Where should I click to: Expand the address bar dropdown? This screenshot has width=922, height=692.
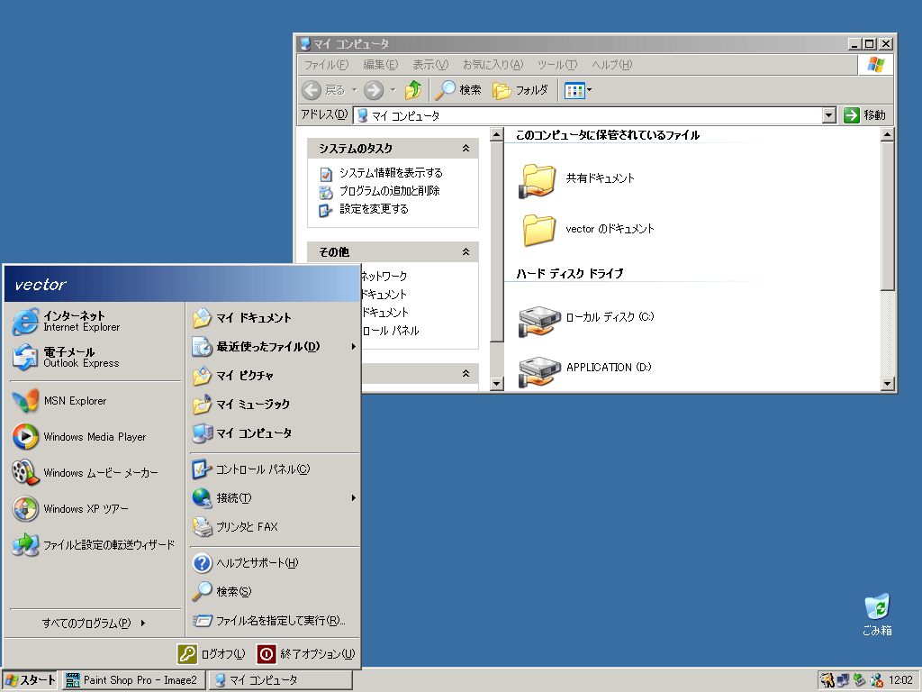click(x=829, y=115)
